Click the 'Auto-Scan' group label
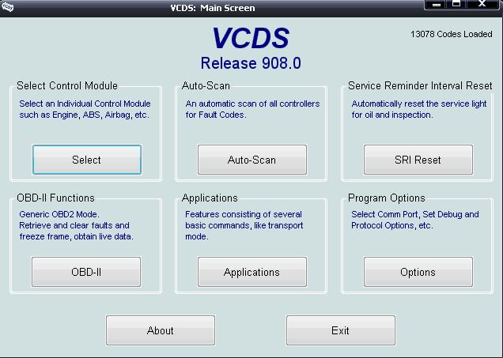The width and height of the screenshot is (503, 358). 206,85
